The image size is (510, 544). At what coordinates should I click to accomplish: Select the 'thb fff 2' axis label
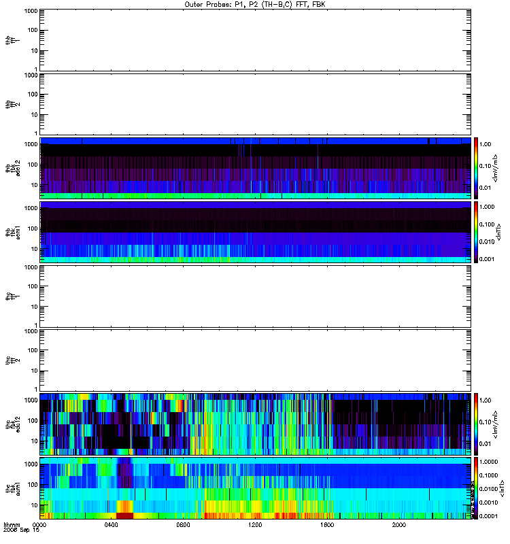click(12, 105)
